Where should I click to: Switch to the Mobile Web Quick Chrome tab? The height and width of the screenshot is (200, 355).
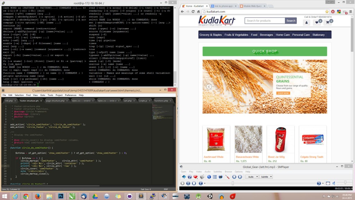pyautogui.click(x=253, y=6)
